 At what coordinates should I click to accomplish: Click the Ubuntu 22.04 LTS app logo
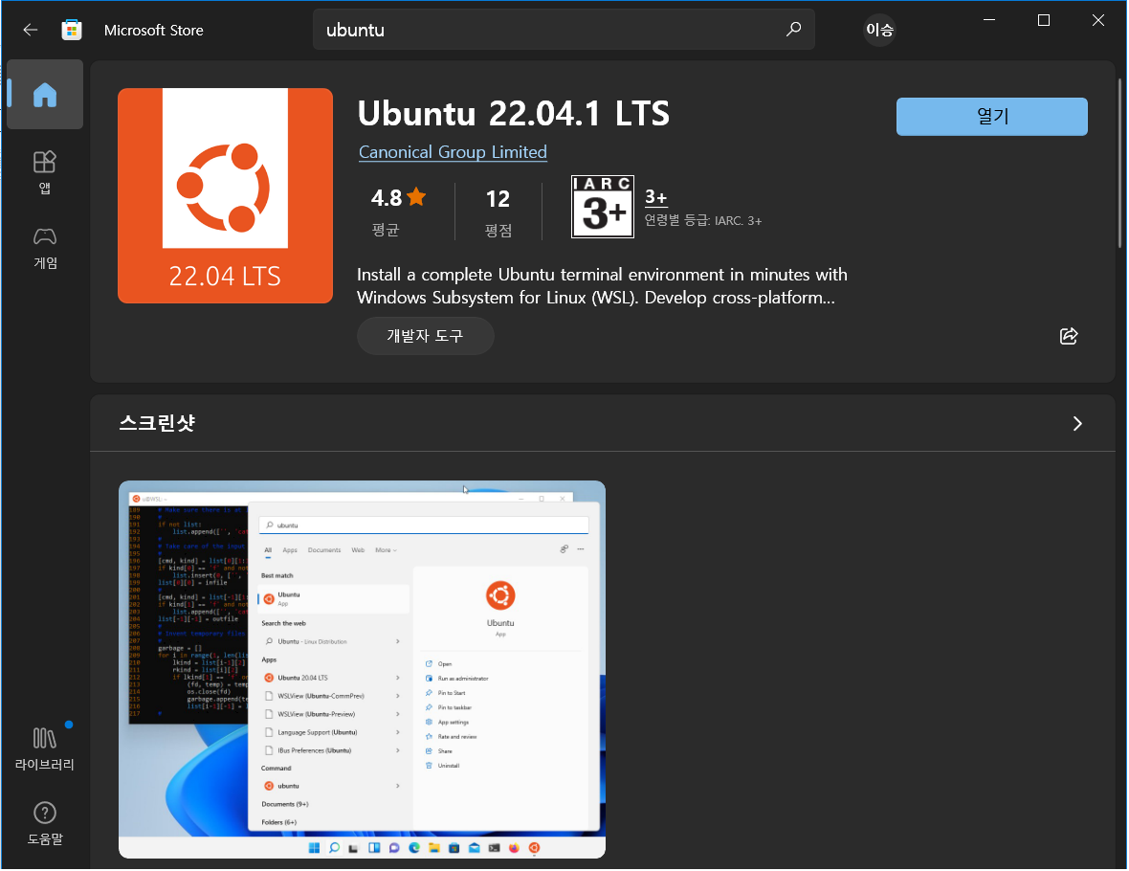(x=226, y=196)
